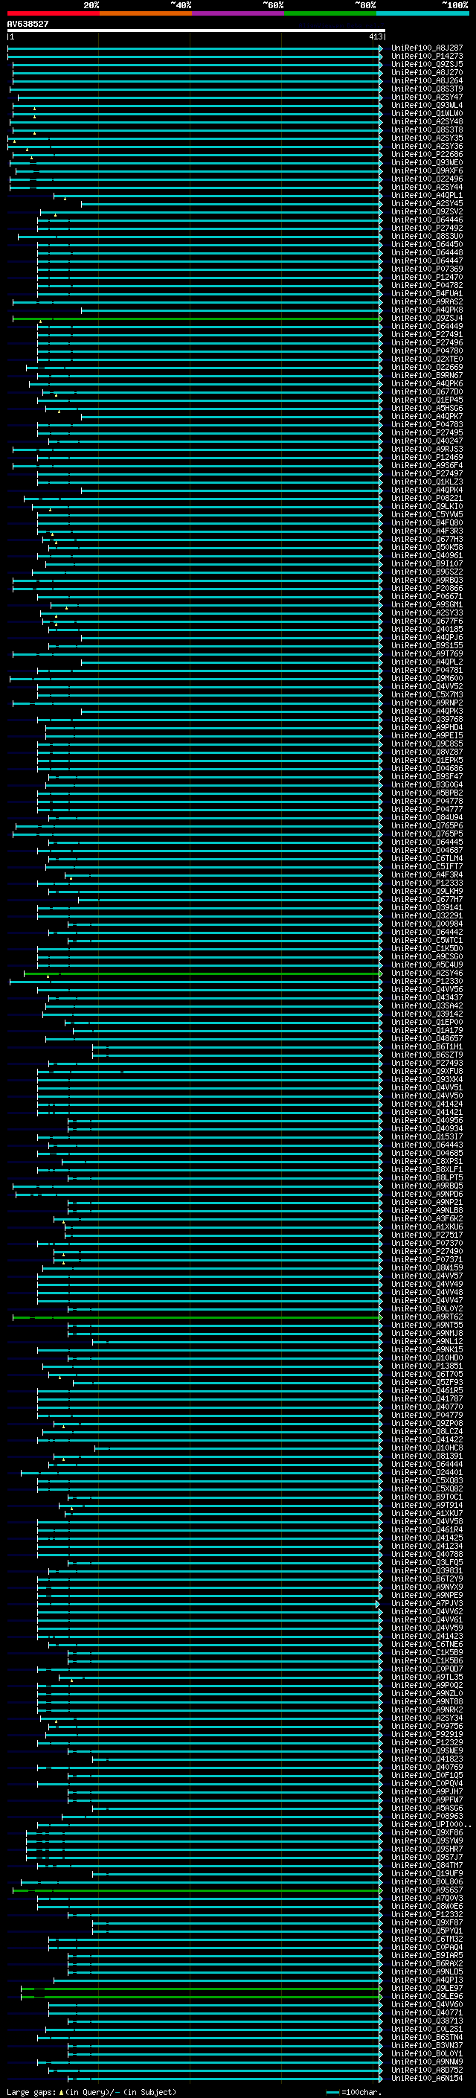
Task: Select hit label UniRef100_A4QPL1
Action: click(427, 196)
